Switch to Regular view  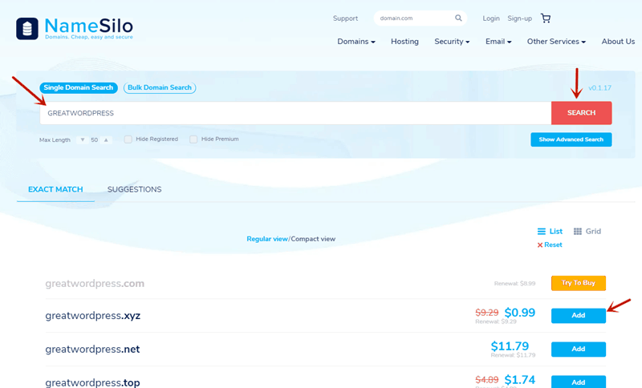(x=267, y=239)
